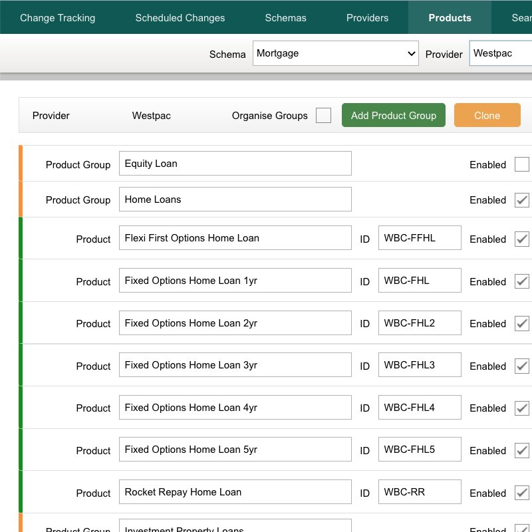Toggle Enabled for Fixed Options Home Loan 5yr

522,451
